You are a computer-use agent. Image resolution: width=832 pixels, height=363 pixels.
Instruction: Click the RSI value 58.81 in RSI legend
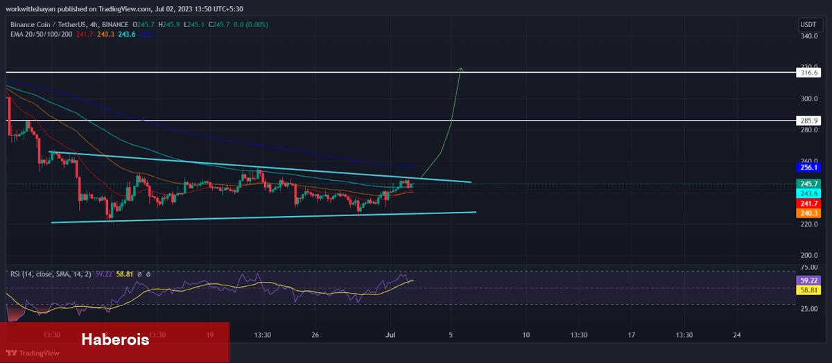pos(124,274)
